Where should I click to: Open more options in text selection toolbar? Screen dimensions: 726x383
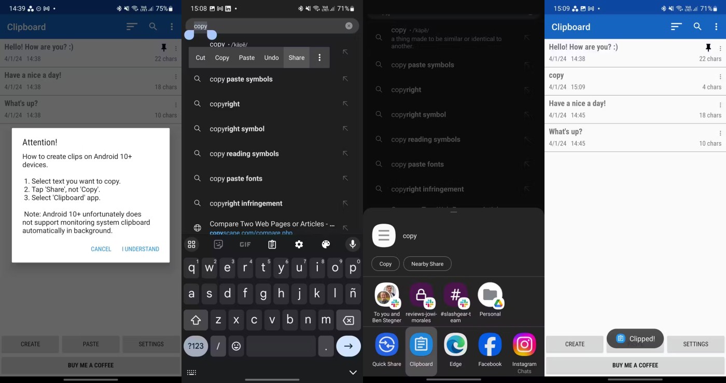(x=319, y=58)
